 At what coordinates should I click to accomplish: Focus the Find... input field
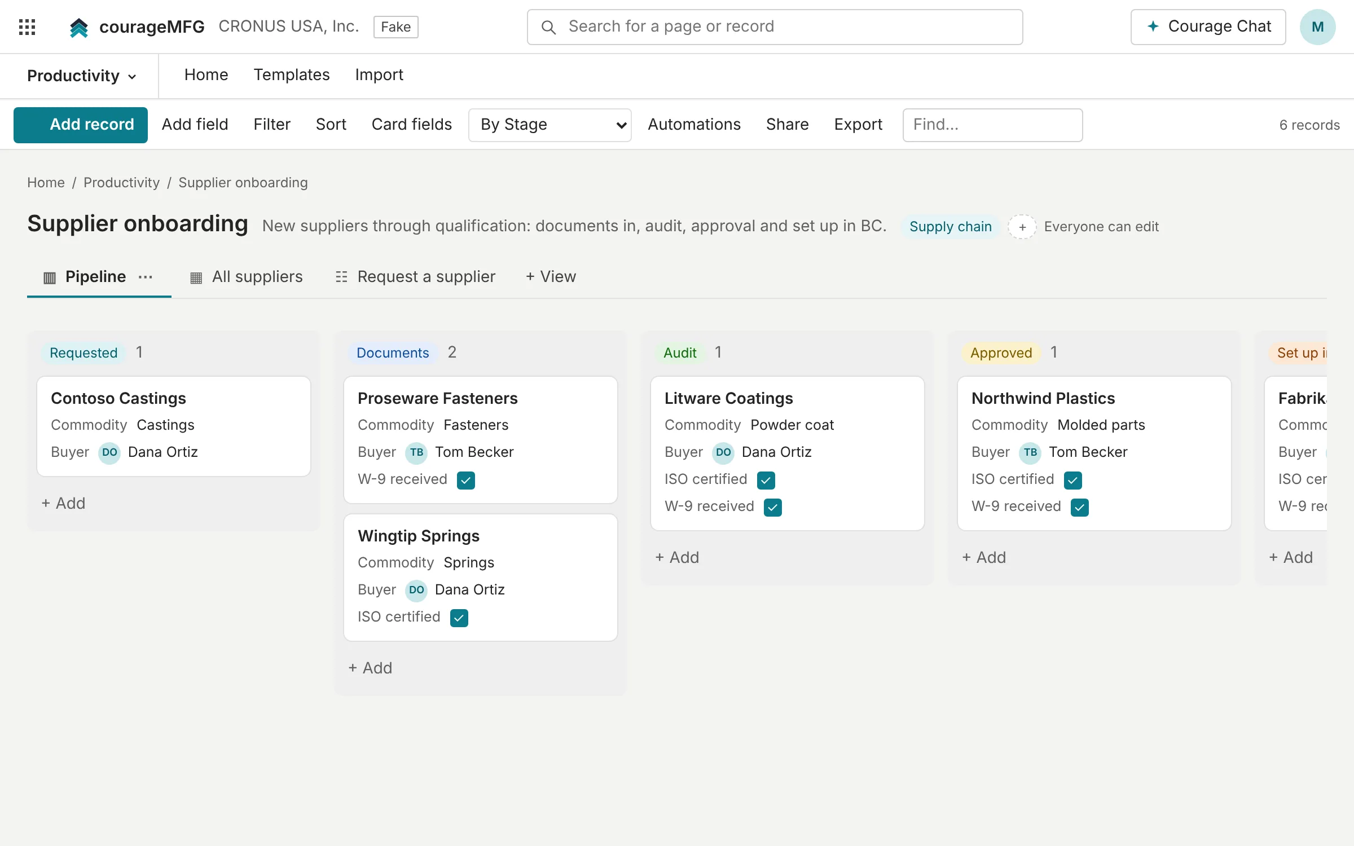(992, 125)
